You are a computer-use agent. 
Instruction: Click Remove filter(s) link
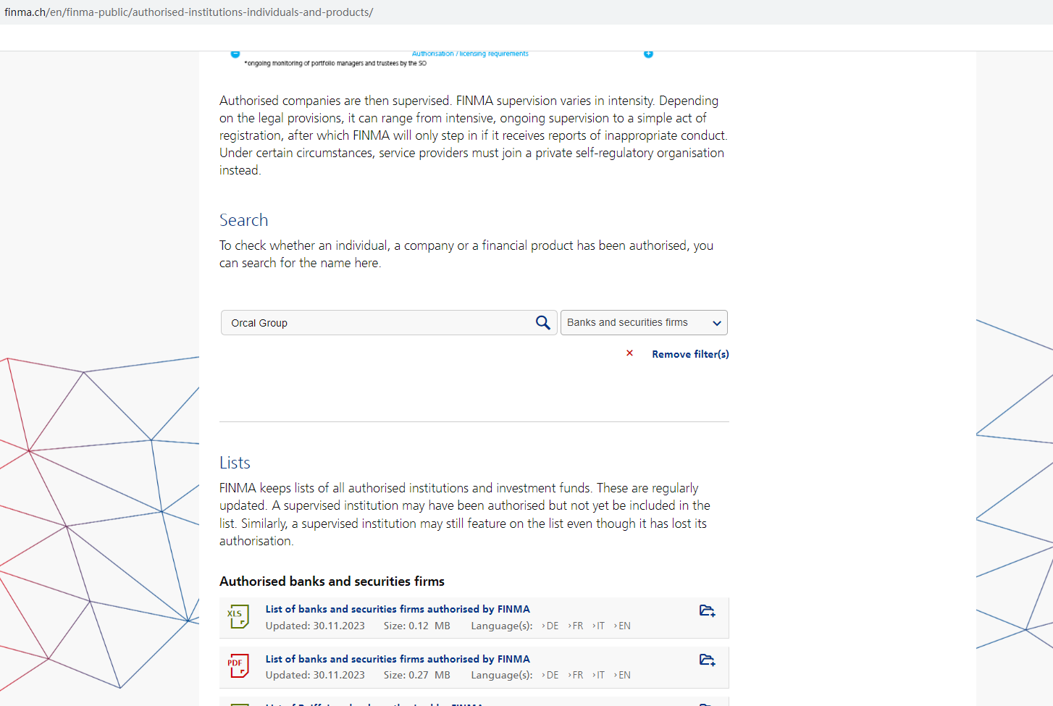coord(690,354)
